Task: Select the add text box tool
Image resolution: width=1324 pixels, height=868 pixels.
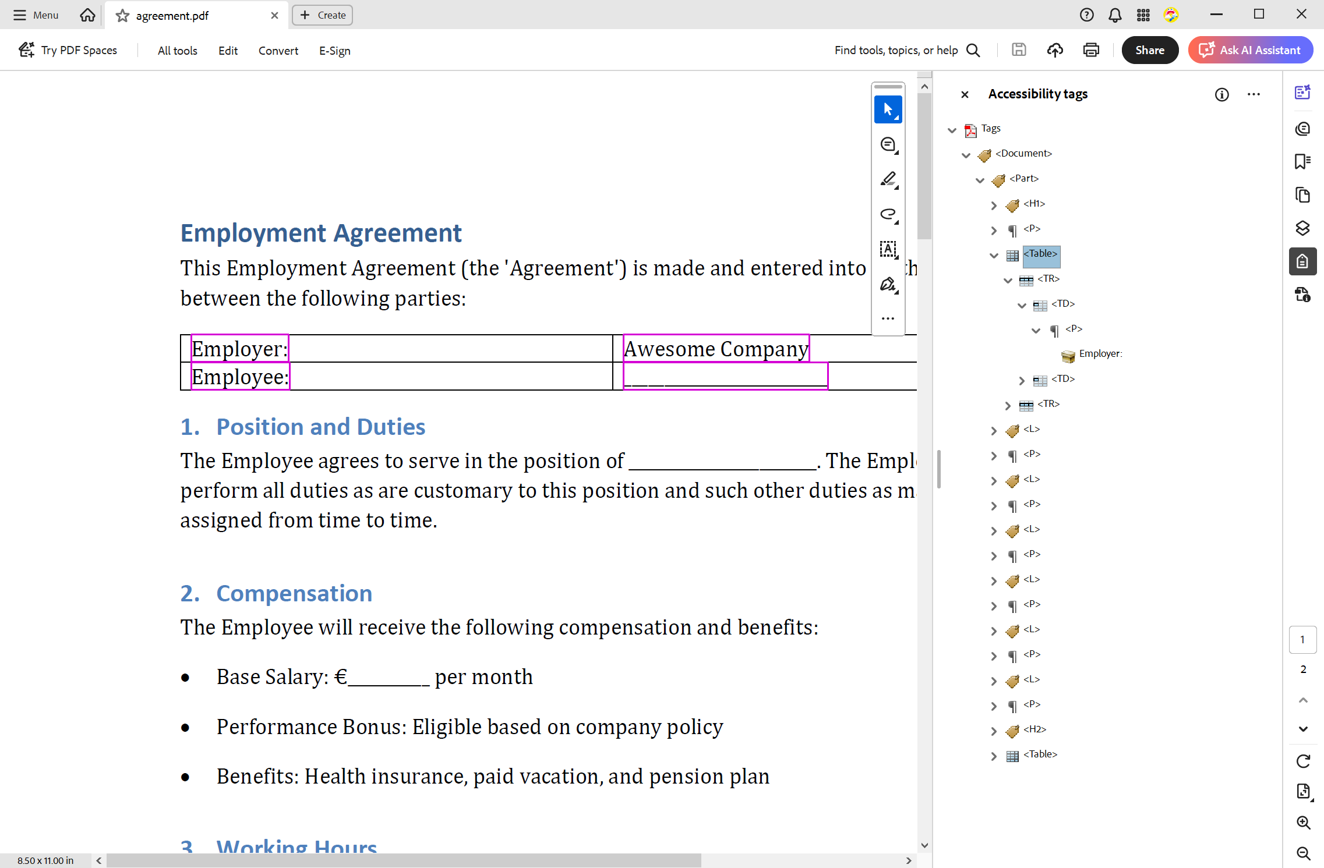Action: click(887, 249)
